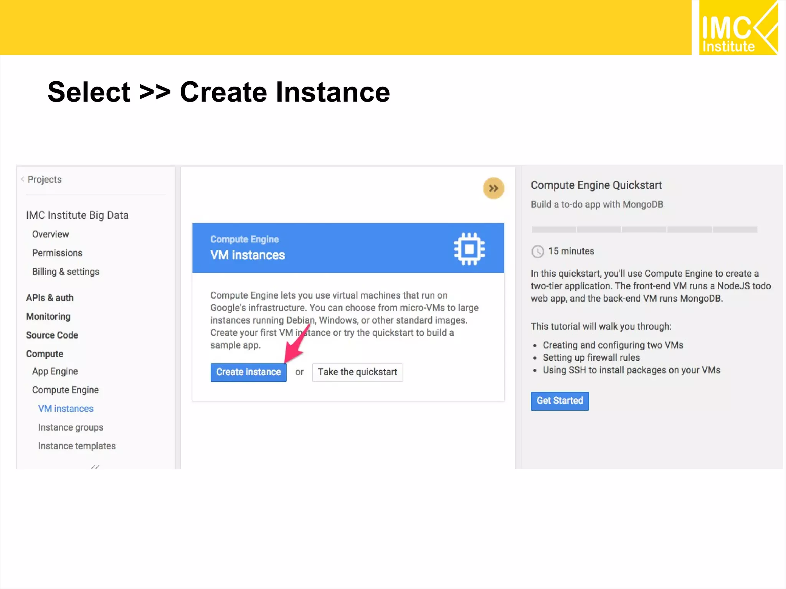786x589 pixels.
Task: Open Instance groups
Action: pos(71,427)
